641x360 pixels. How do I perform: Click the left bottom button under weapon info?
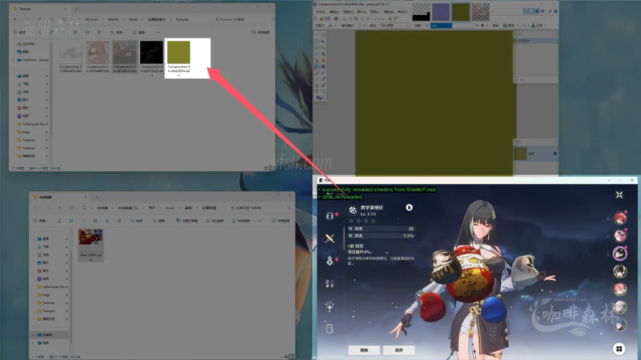tap(364, 350)
